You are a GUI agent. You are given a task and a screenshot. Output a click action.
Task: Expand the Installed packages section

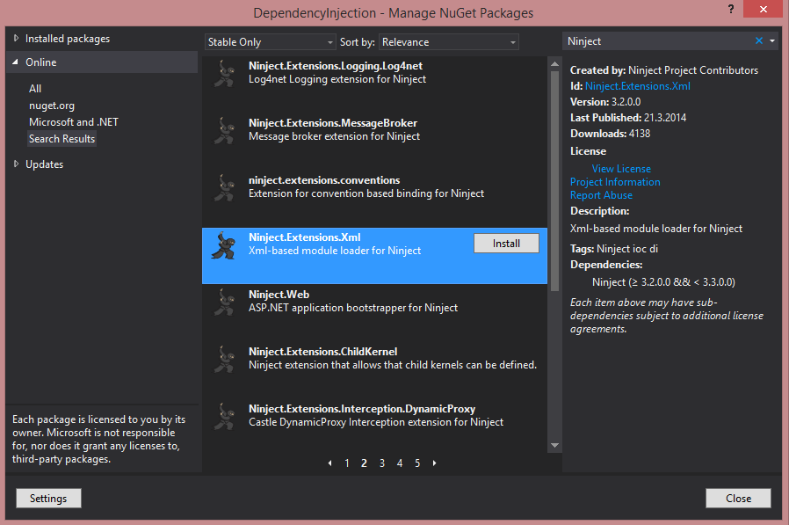tap(16, 39)
